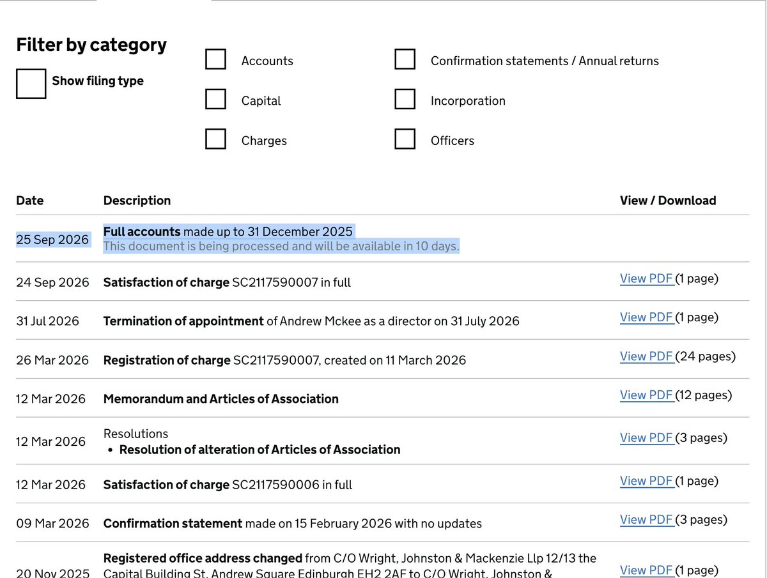Click the 24 Sep 2026 date cell

coord(52,282)
